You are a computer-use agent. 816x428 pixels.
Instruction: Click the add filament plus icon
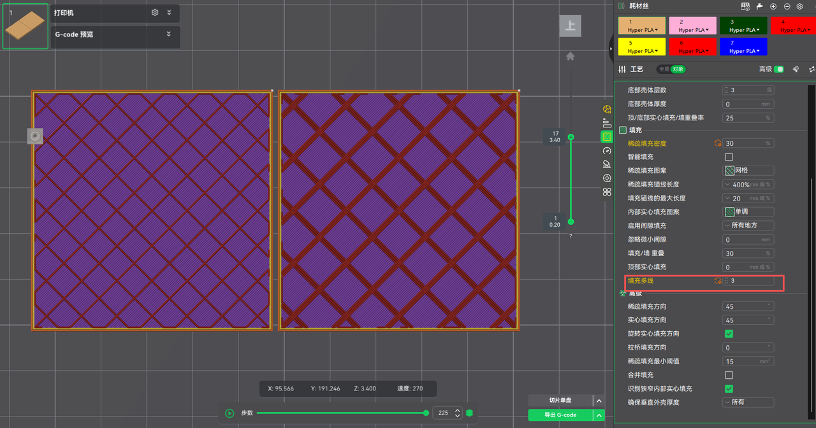point(773,6)
